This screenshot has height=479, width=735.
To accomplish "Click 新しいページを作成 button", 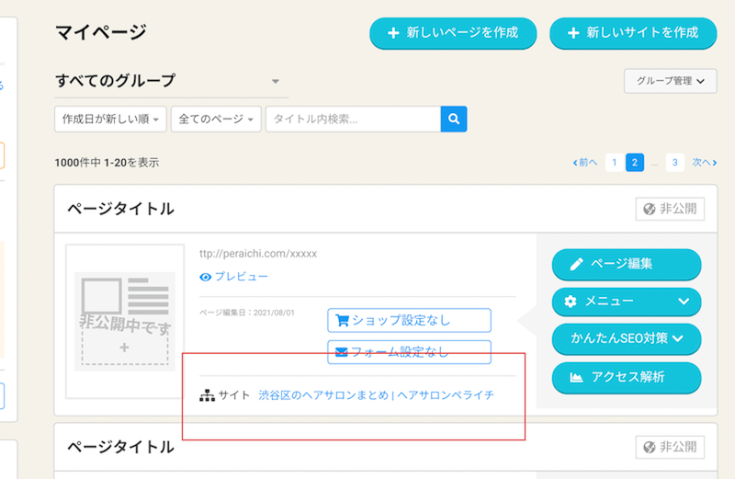I will [x=452, y=33].
